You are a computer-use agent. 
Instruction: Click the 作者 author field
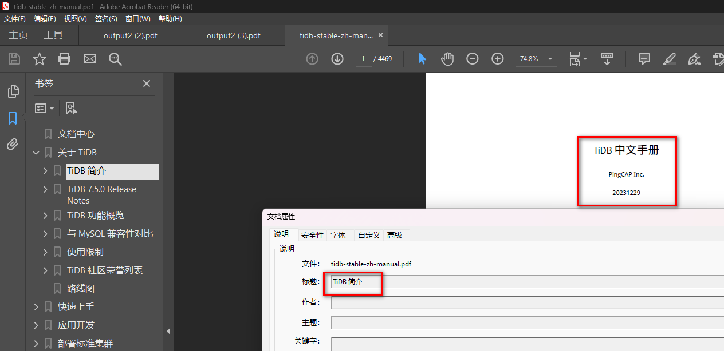(x=528, y=302)
